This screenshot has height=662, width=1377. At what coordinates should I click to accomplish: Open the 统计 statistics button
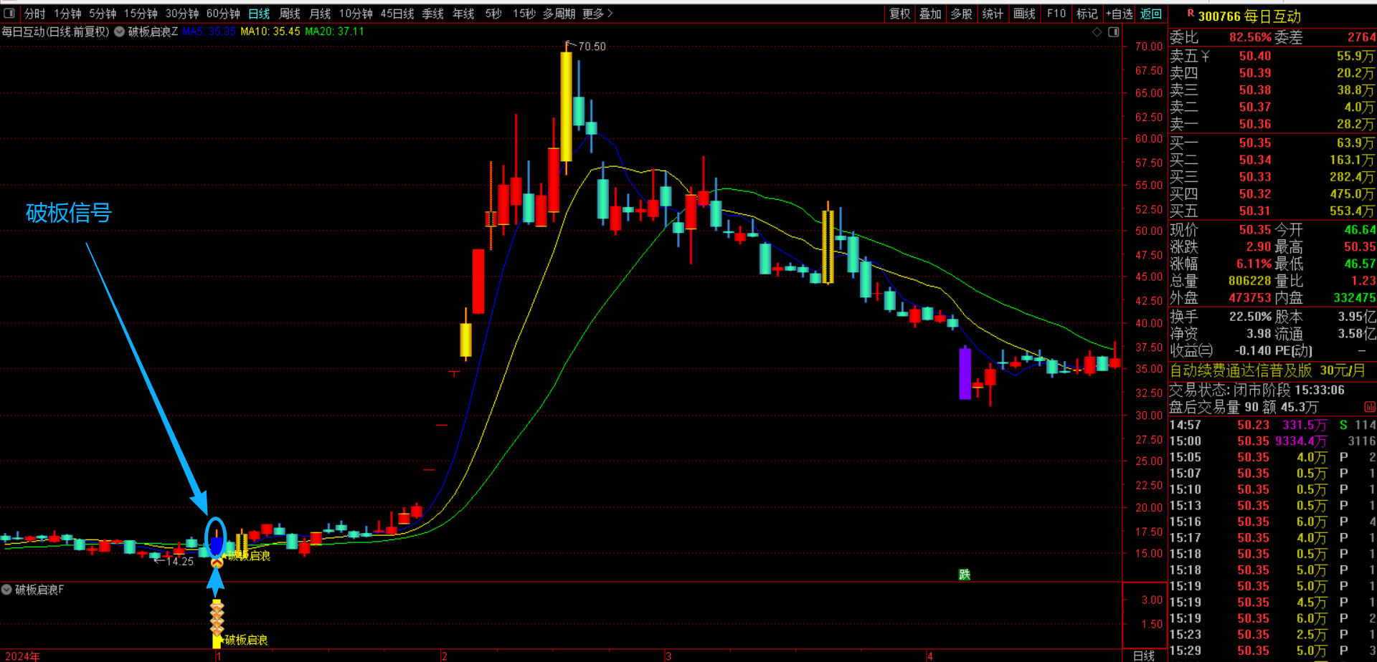tap(993, 14)
